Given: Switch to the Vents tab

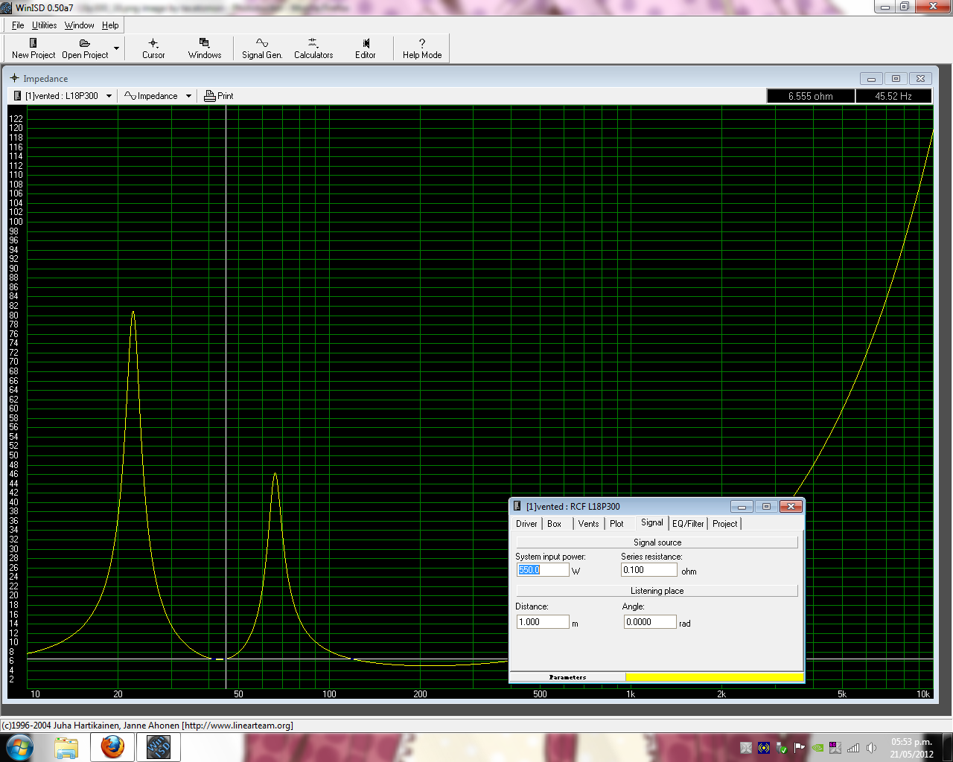Looking at the screenshot, I should click(x=588, y=524).
